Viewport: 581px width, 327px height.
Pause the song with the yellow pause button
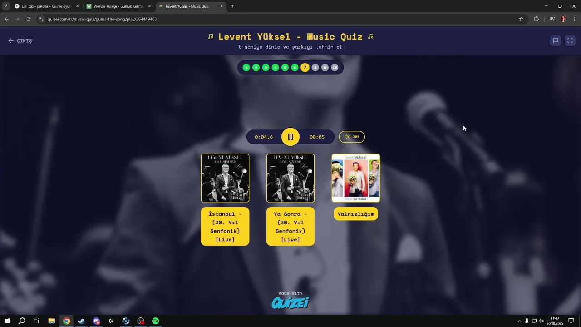[x=290, y=137]
